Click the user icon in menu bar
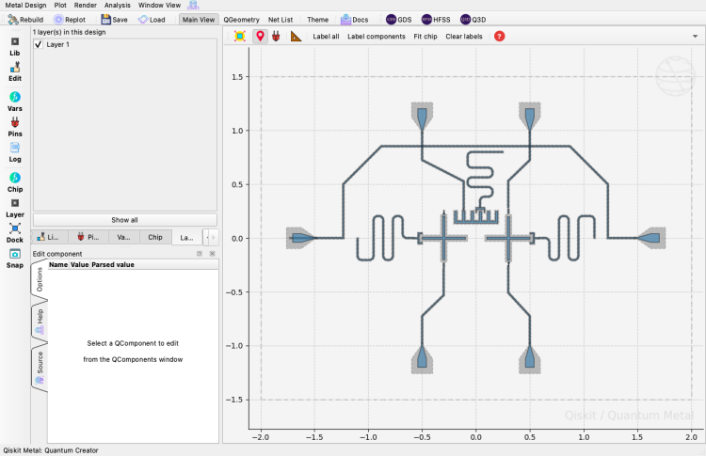The image size is (706, 456). 193,5
